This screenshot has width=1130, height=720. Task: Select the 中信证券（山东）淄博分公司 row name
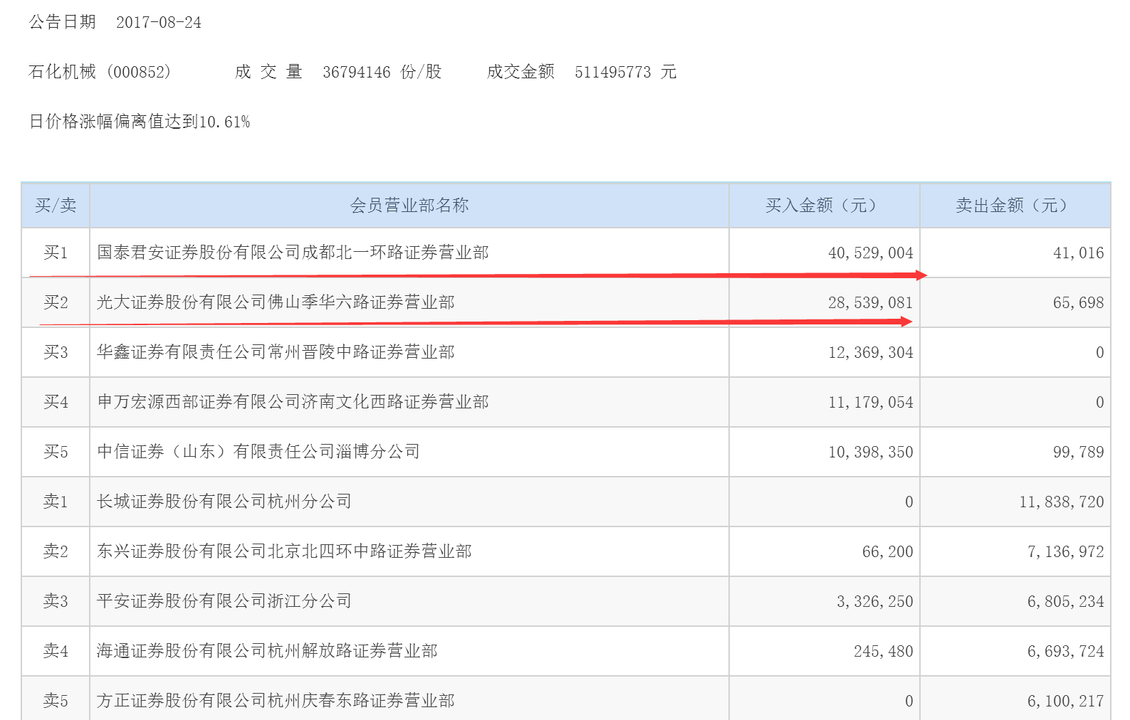258,452
